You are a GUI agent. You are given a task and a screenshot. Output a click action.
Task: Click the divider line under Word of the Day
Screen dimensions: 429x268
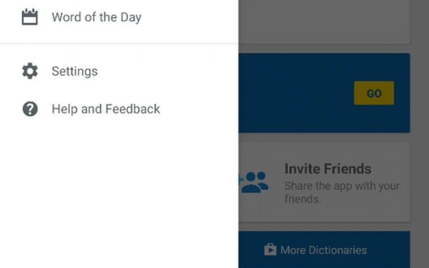click(x=119, y=44)
